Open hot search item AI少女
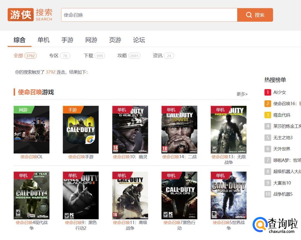Image resolution: width=301 pixels, height=240 pixels. (280, 92)
